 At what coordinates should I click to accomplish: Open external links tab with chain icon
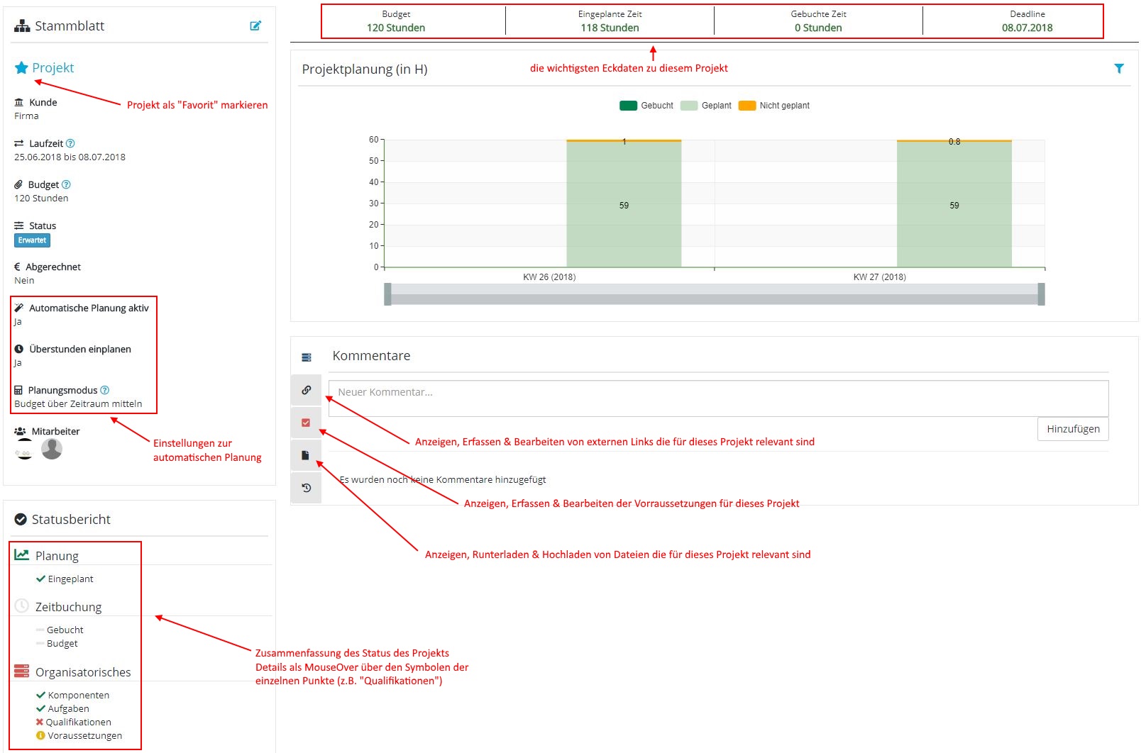(x=306, y=390)
